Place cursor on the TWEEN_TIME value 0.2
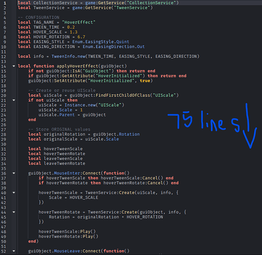 [71, 27]
